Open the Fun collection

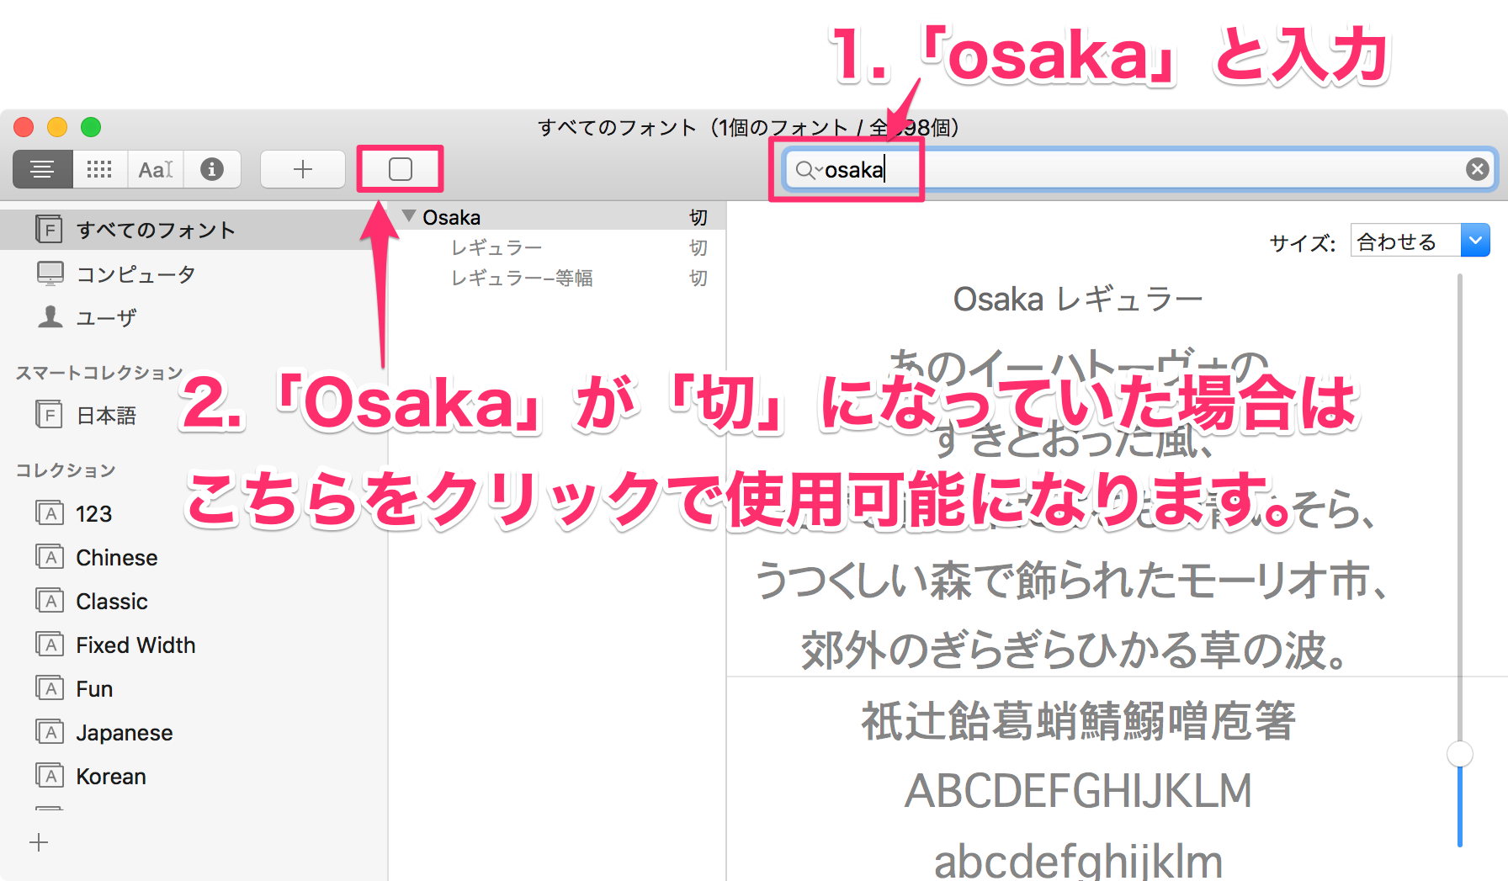(x=194, y=688)
